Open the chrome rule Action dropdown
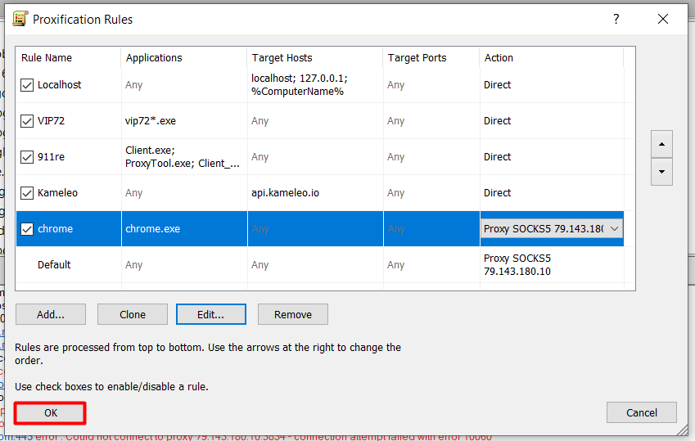Viewport: 695px width, 441px height. [614, 229]
